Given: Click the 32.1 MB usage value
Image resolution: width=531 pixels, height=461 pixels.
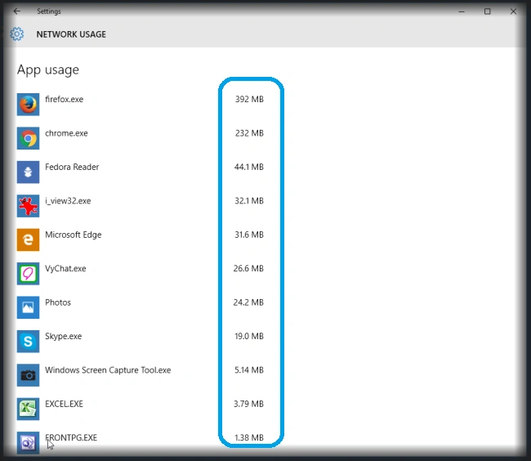Looking at the screenshot, I should (249, 201).
